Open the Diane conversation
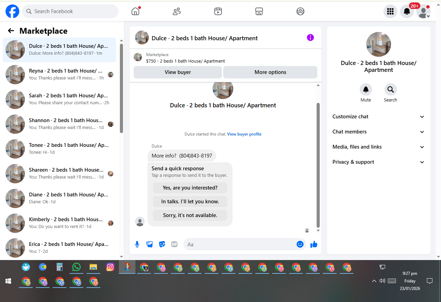The height and width of the screenshot is (302, 441). point(60,198)
